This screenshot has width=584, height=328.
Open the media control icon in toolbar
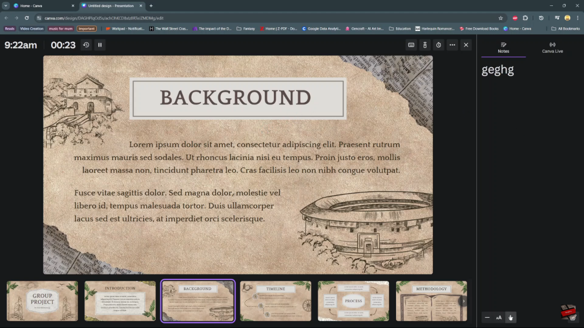pos(557,18)
